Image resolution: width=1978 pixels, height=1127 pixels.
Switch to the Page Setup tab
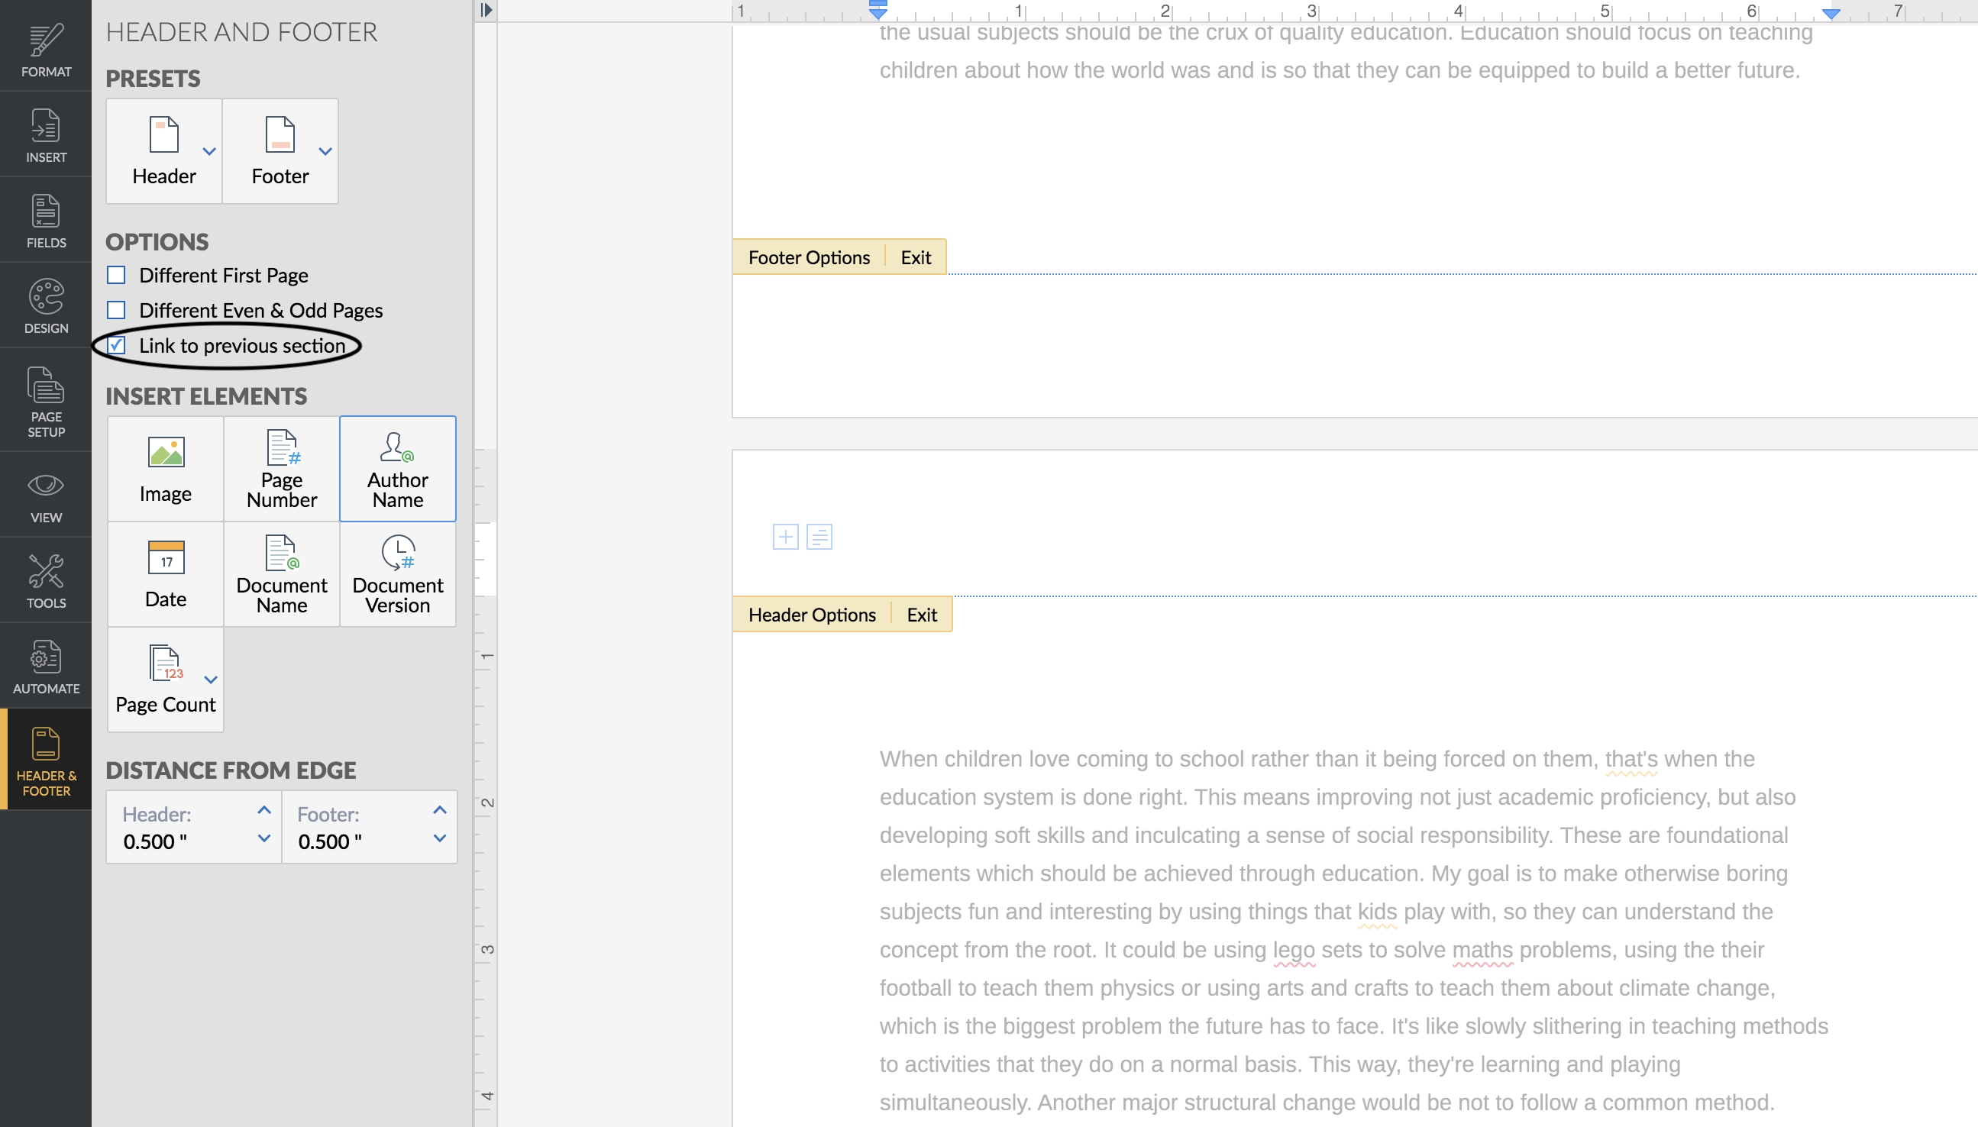[46, 400]
